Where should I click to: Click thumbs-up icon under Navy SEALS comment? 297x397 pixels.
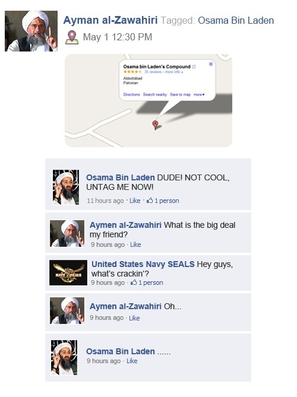coord(134,282)
